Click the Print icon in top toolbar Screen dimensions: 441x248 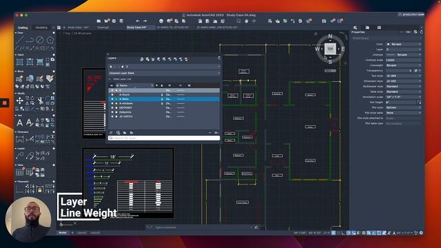coord(161,21)
